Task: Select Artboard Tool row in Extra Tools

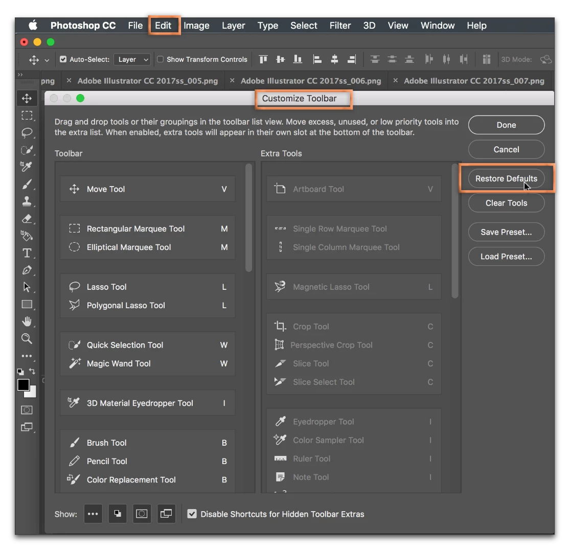Action: [x=354, y=189]
